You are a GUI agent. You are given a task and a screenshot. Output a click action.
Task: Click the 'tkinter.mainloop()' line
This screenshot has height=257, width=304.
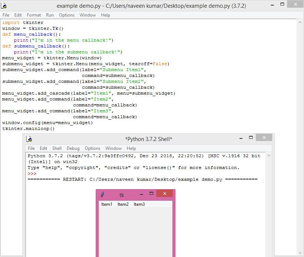pos(28,128)
